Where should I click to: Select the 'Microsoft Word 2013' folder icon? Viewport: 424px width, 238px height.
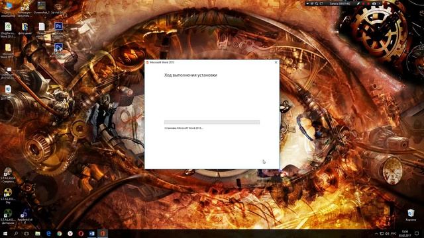point(8,51)
